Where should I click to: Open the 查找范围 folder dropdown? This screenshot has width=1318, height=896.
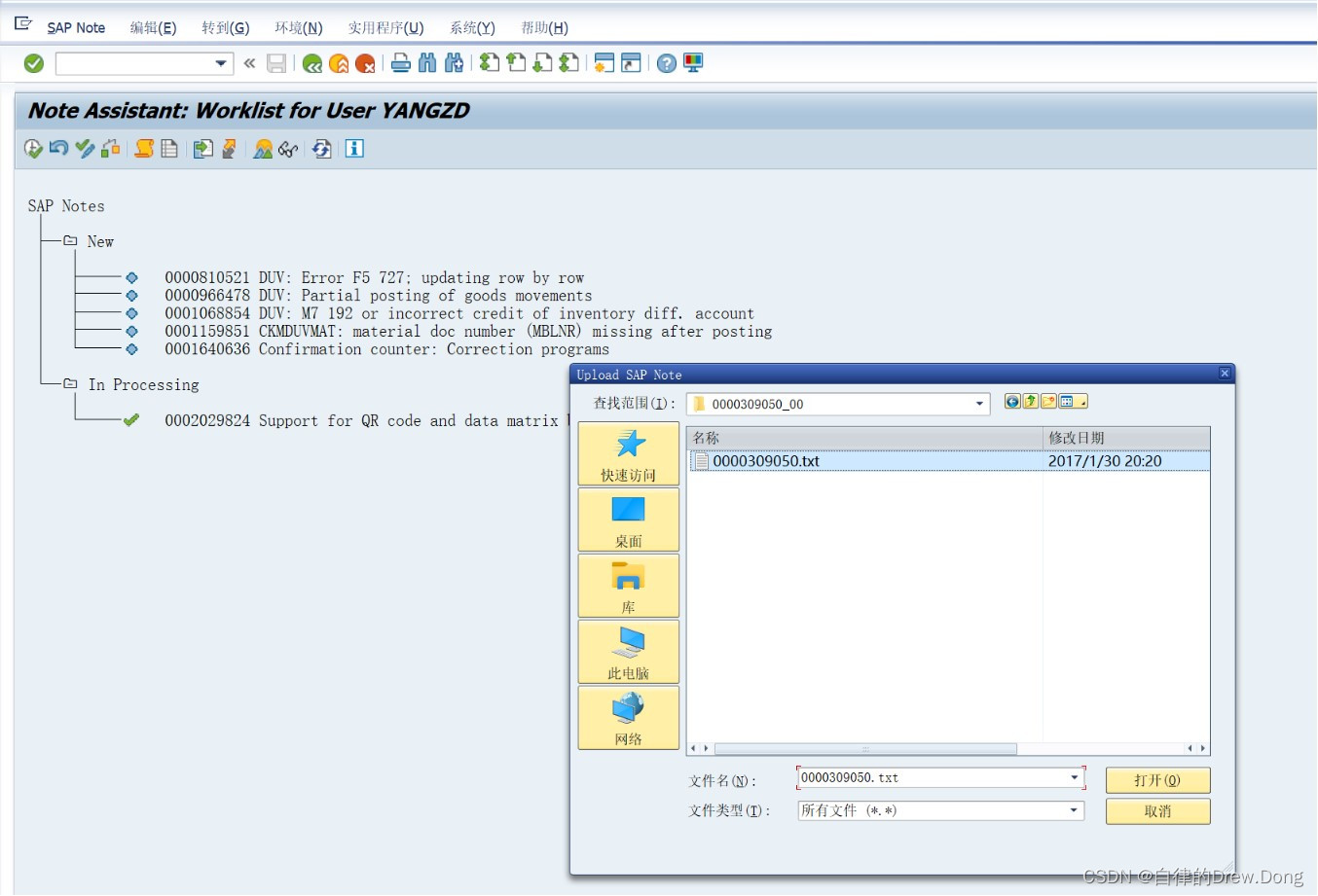point(979,404)
